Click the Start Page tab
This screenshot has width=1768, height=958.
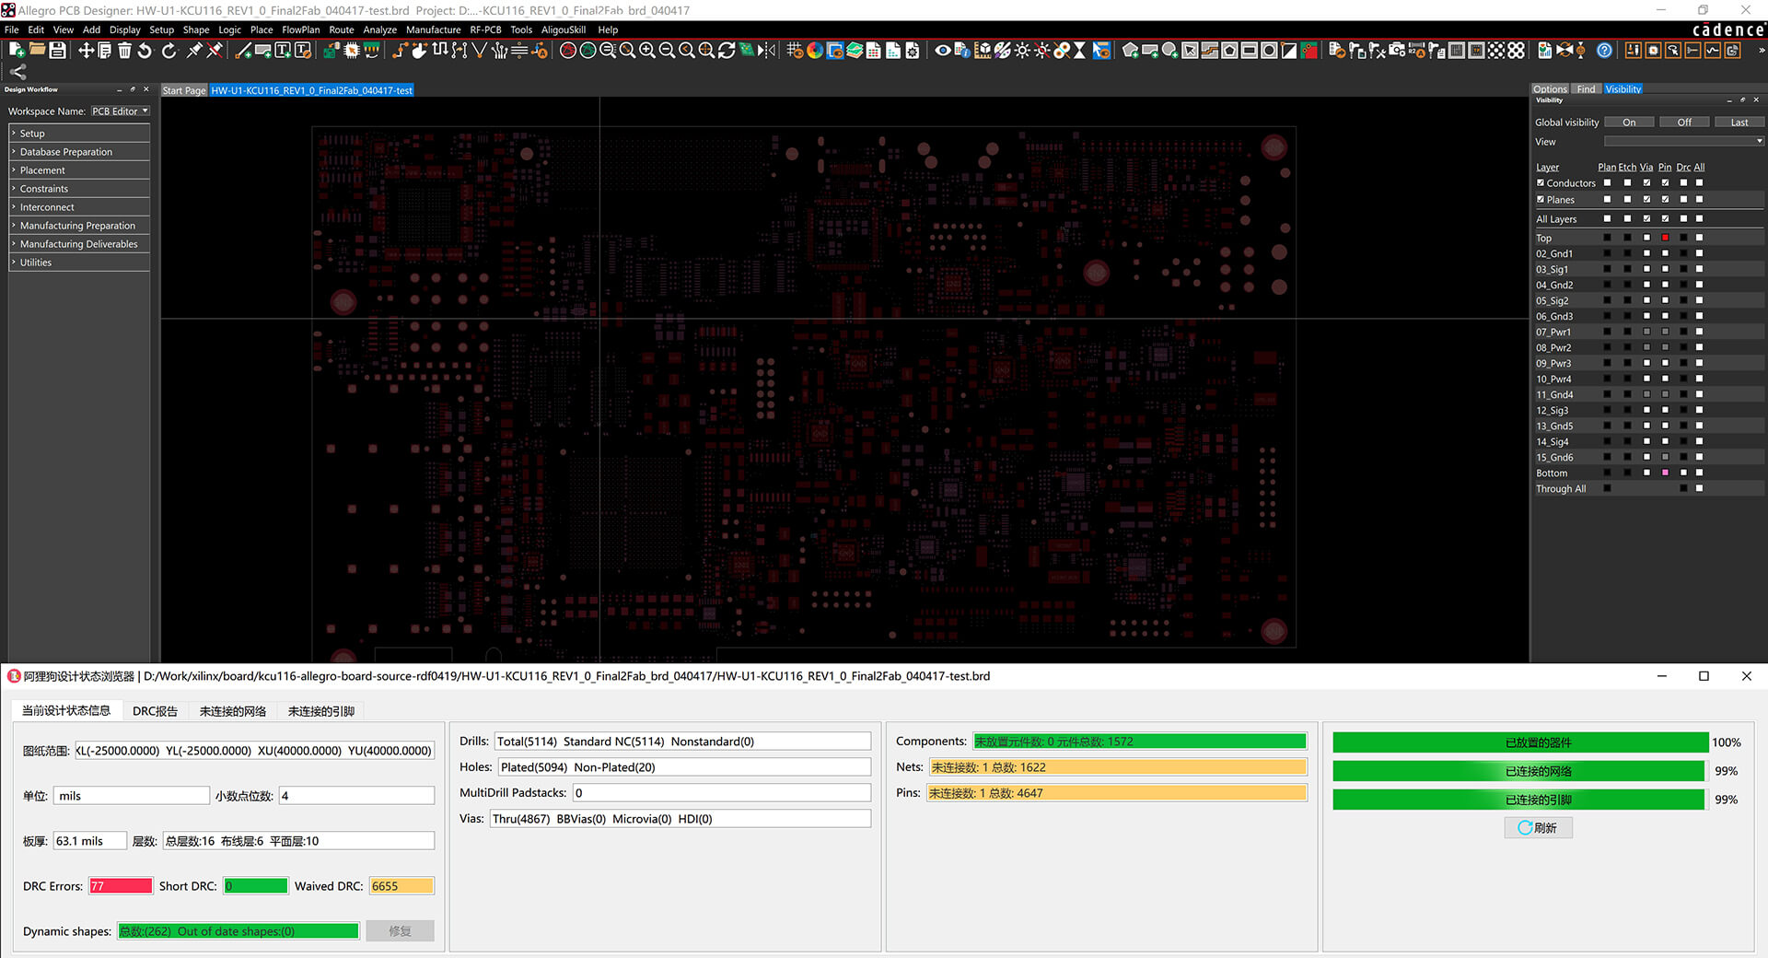184,90
